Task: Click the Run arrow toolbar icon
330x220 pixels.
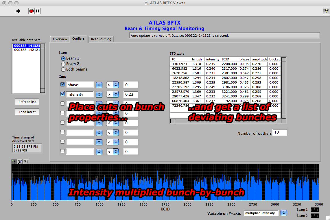Action: [18, 11]
